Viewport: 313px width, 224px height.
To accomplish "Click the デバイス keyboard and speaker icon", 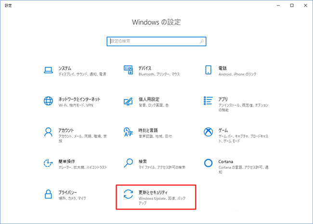I will tap(129, 70).
